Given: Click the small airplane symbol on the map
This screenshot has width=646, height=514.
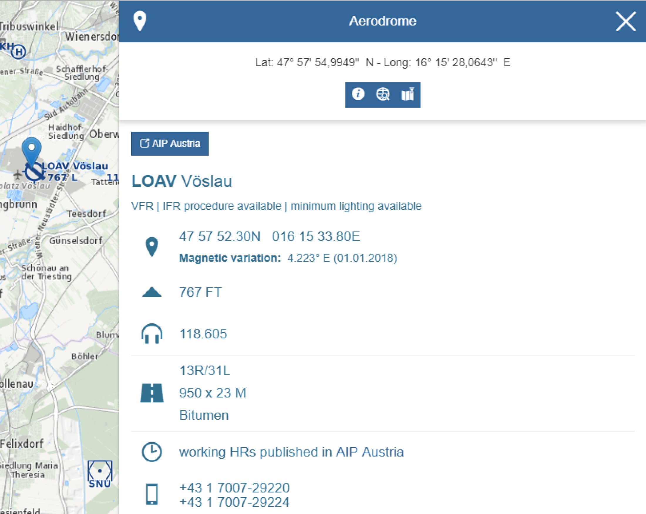Looking at the screenshot, I should tap(18, 174).
